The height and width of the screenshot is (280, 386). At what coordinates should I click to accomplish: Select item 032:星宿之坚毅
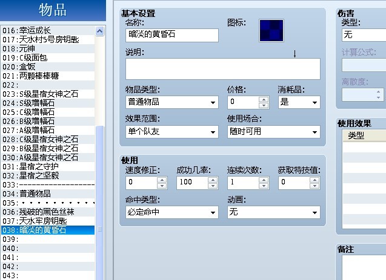tap(48, 176)
